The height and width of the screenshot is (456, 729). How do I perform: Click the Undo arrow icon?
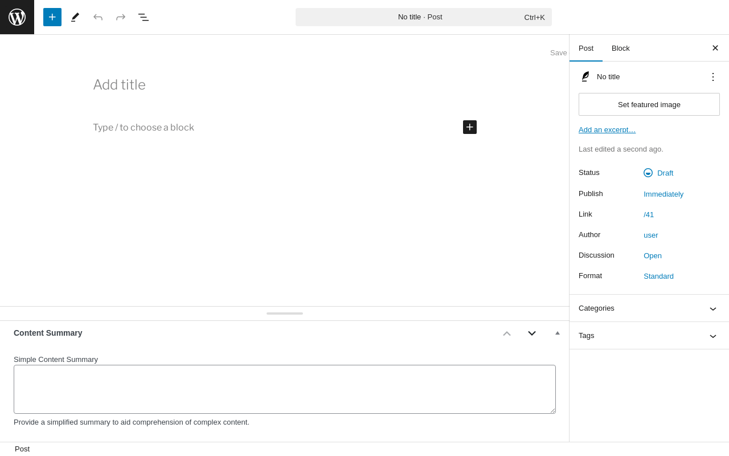tap(98, 17)
